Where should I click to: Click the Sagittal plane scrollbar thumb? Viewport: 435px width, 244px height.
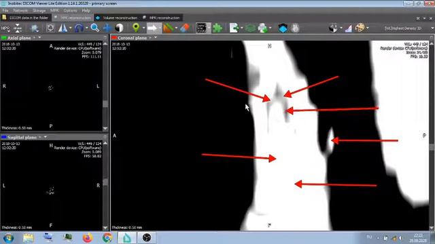coord(105,182)
